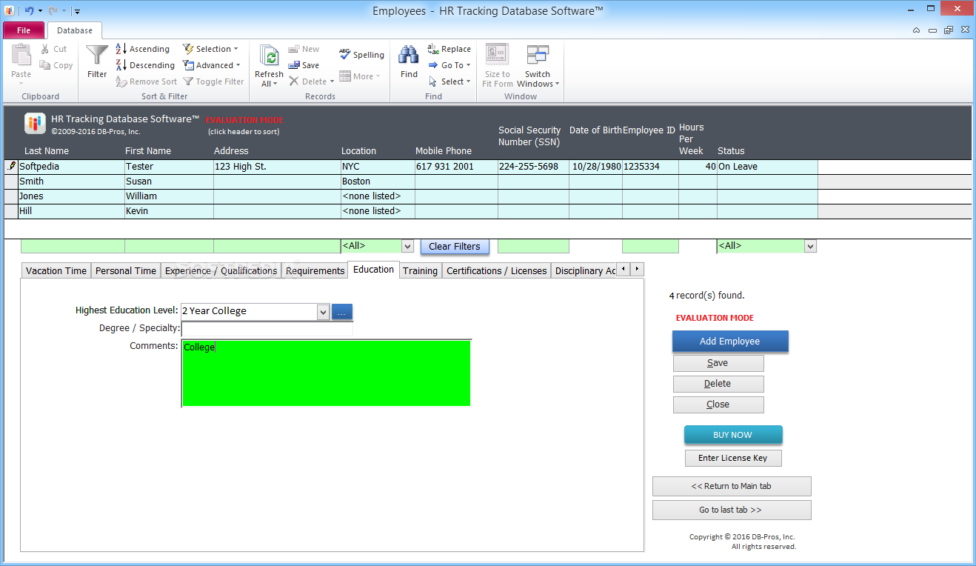This screenshot has width=976, height=566.
Task: Open Certifications / Licenses tab
Action: pos(497,270)
